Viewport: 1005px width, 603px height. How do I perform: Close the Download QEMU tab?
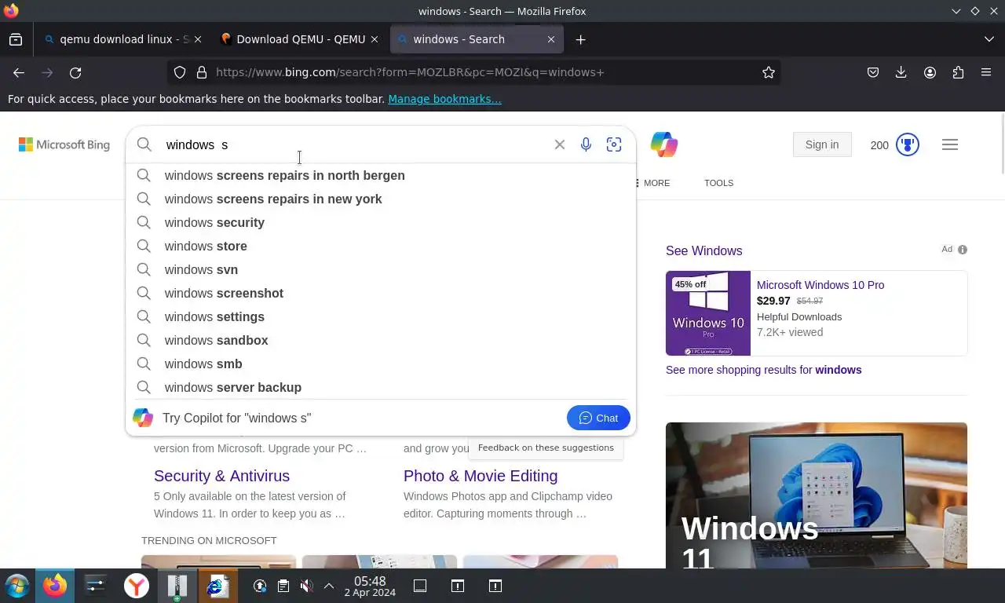(x=375, y=39)
